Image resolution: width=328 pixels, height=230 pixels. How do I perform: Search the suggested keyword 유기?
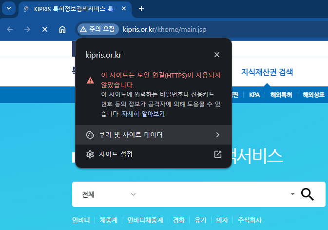[x=200, y=220]
